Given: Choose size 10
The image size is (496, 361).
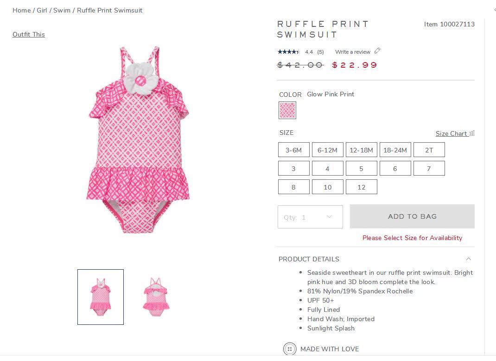Looking at the screenshot, I should click(327, 187).
